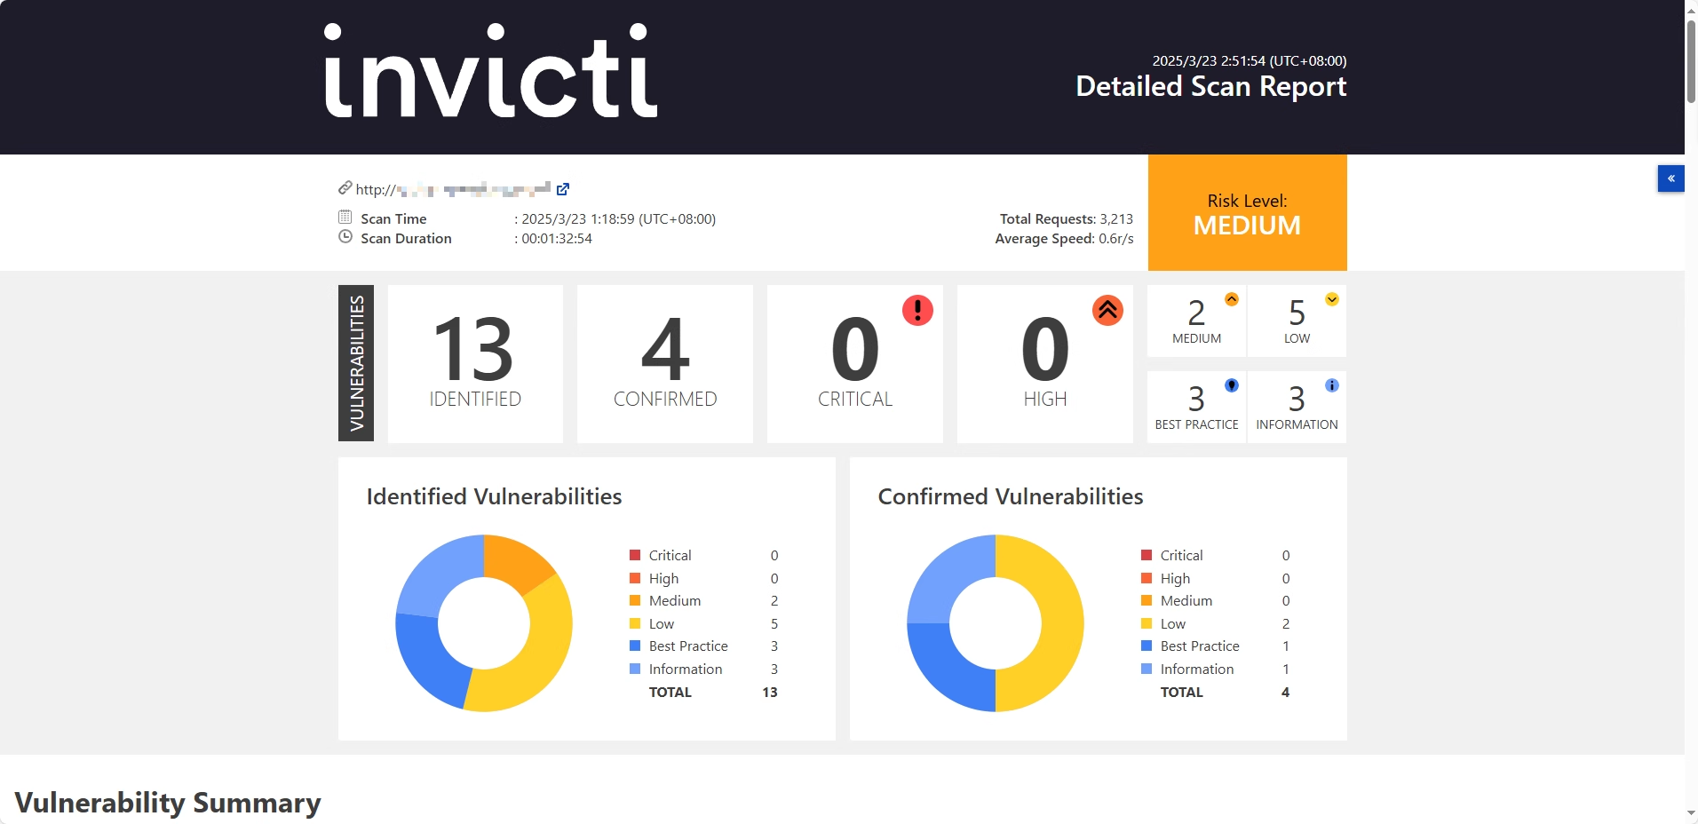Click Best Practice swatch in Identified legend

pos(635,646)
